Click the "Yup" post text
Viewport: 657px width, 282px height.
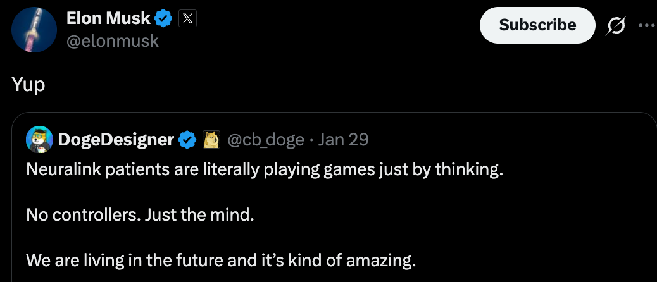click(x=28, y=85)
